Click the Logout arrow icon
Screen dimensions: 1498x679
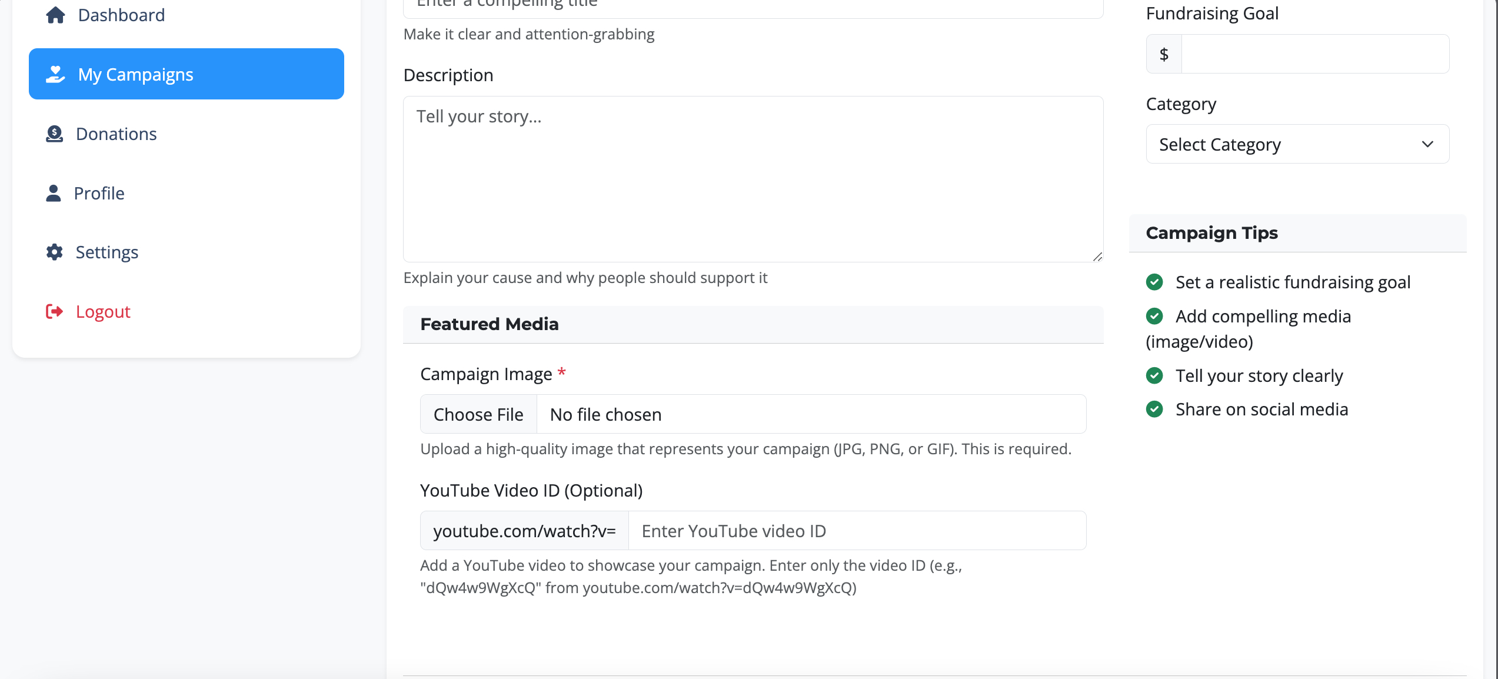tap(54, 311)
